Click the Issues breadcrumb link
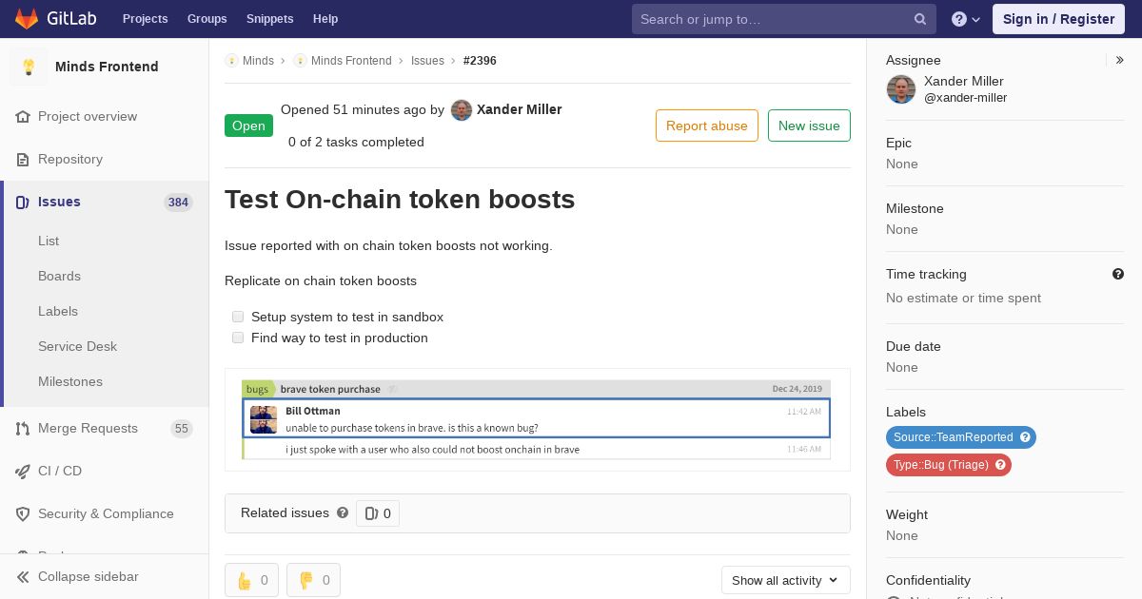 pos(427,61)
